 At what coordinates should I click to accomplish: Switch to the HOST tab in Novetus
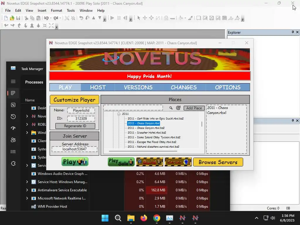98,87
